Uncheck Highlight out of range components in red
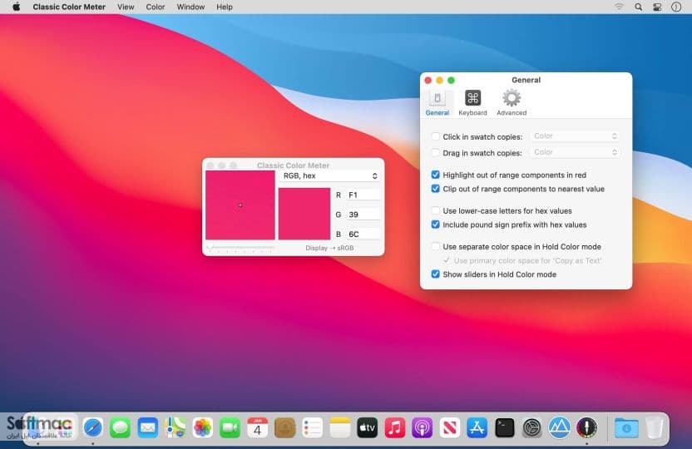Viewport: 692px width, 449px height. coord(436,175)
